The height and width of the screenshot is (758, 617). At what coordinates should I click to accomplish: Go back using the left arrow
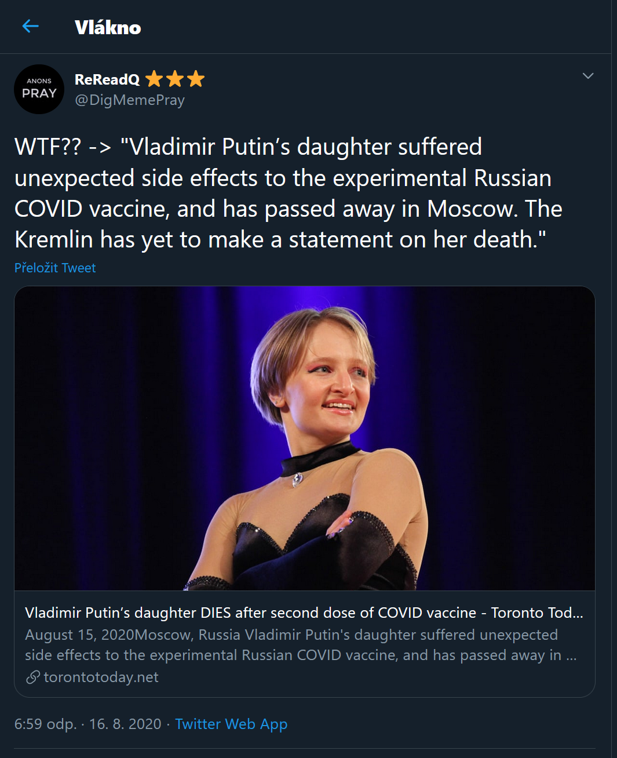click(x=30, y=26)
